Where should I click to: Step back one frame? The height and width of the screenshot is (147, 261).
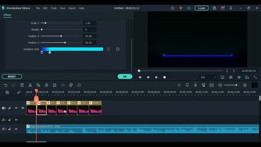coord(140,77)
